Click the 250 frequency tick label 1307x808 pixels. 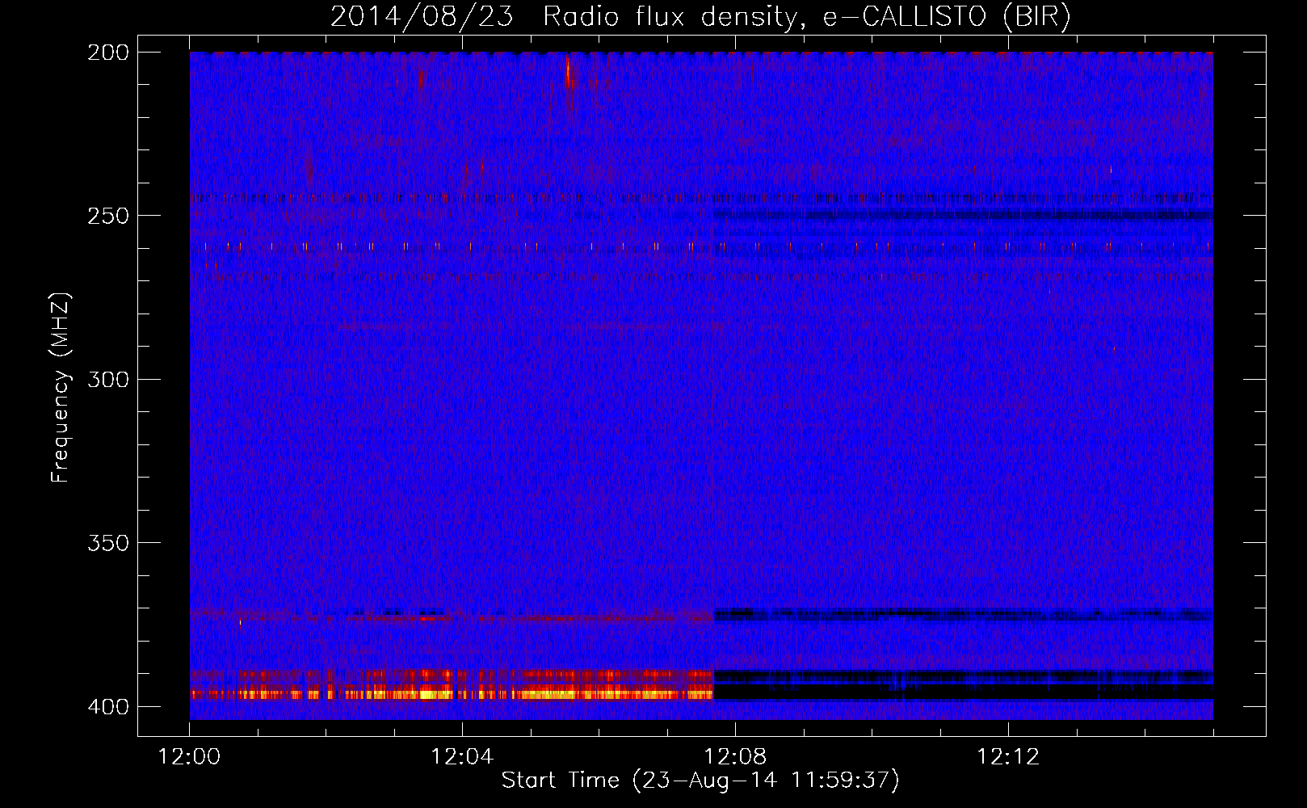click(108, 216)
